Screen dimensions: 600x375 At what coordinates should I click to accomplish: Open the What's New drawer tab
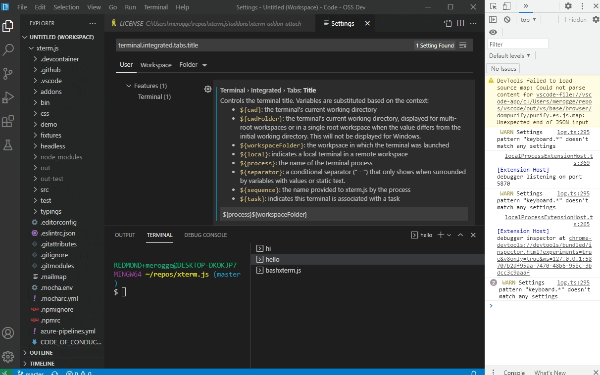[x=550, y=373]
